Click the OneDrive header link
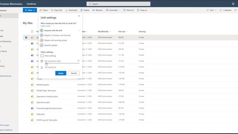Screen dimensions: 238x134 [31, 4]
